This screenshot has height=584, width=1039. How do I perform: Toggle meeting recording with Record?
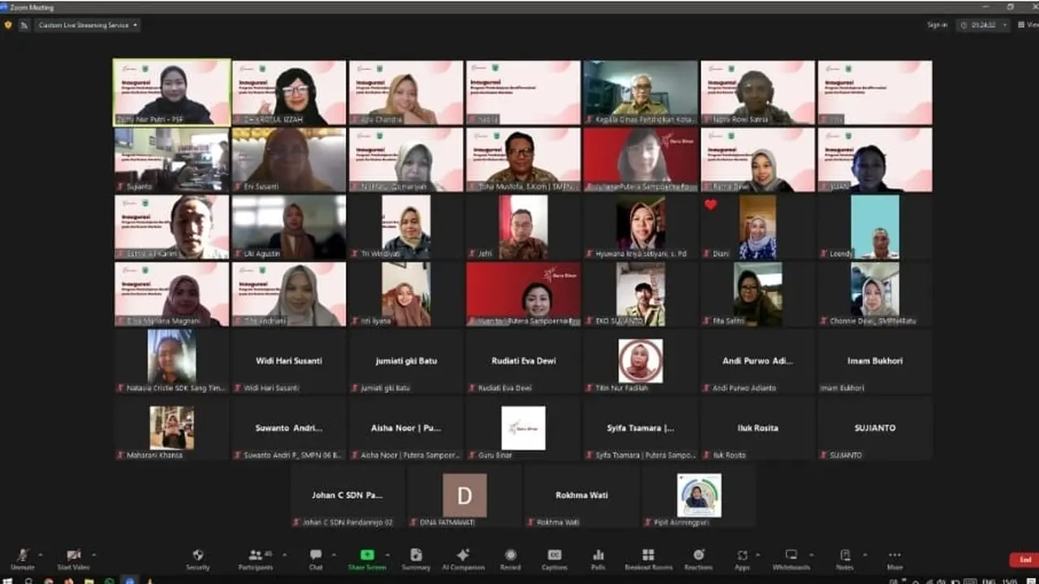click(511, 559)
